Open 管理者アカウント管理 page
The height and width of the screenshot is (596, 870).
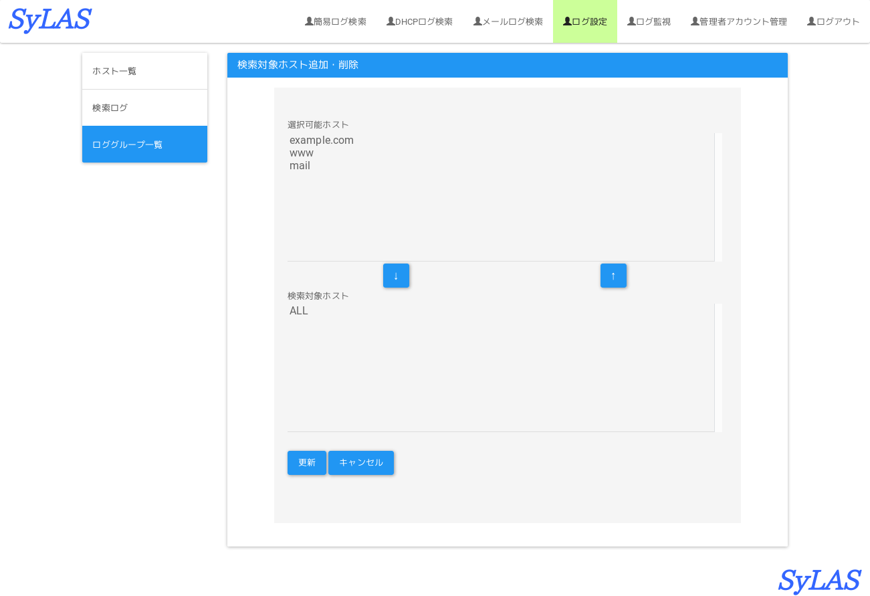click(739, 21)
